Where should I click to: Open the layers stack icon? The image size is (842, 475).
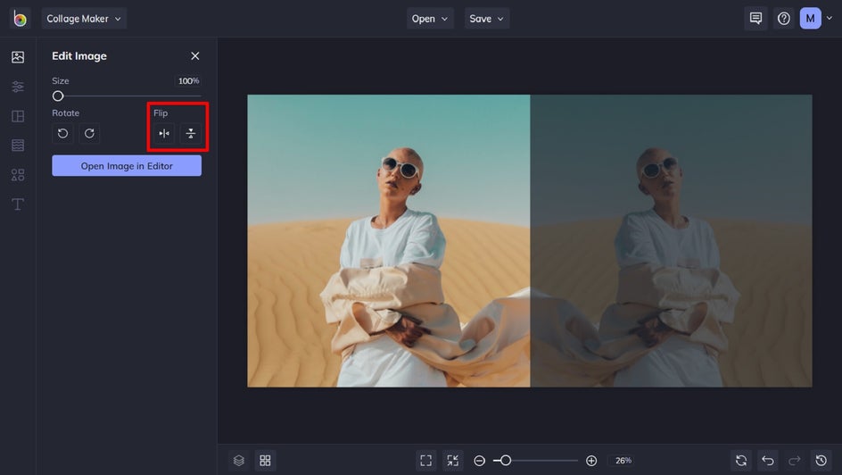(239, 461)
